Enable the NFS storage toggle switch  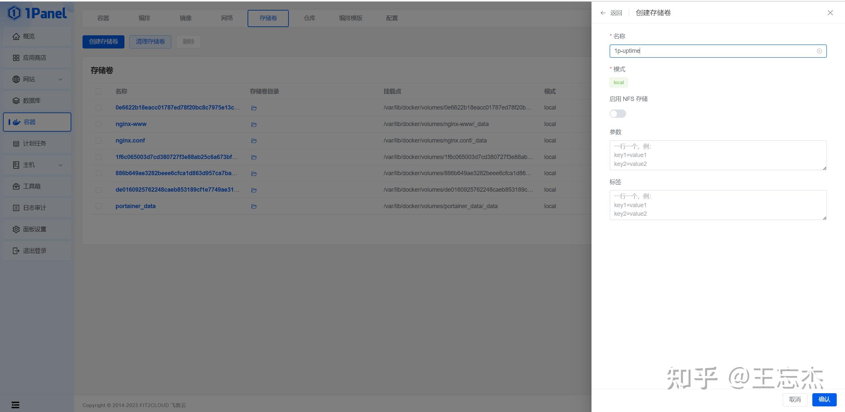pyautogui.click(x=618, y=114)
